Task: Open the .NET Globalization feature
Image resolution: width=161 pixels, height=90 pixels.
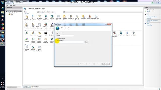Action: click(46, 18)
